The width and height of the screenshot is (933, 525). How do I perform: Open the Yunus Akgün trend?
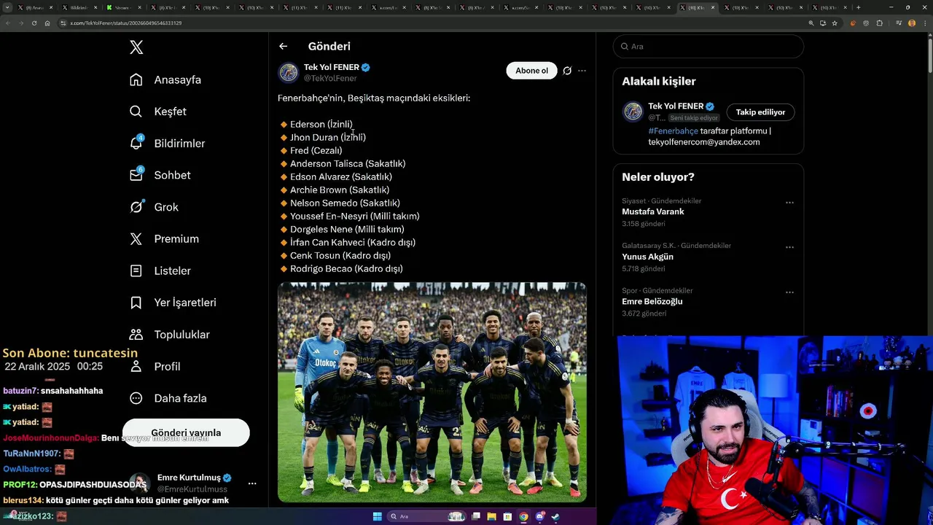coord(647,257)
